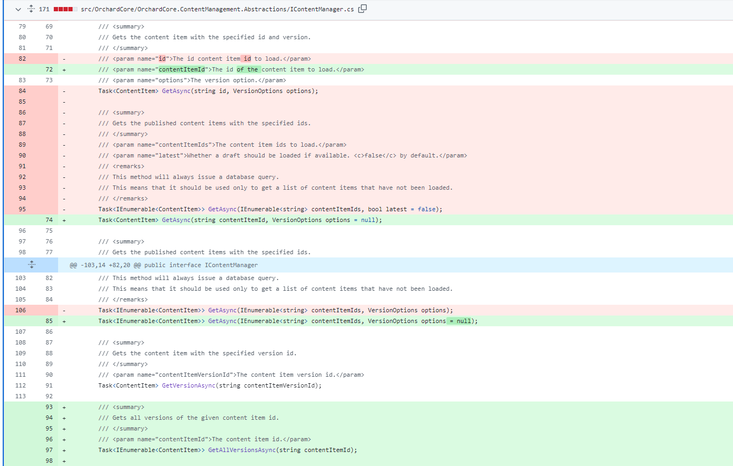
Task: Click removed 'GetAsync(string id, VersionOptions options)' line
Action: [x=208, y=91]
